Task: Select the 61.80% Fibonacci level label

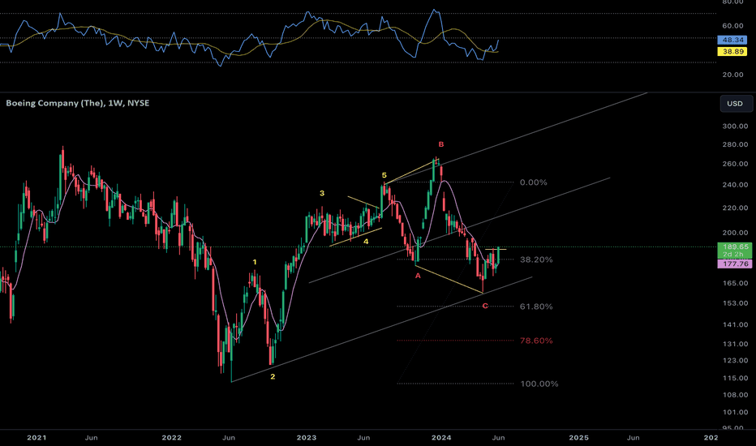Action: [x=536, y=307]
